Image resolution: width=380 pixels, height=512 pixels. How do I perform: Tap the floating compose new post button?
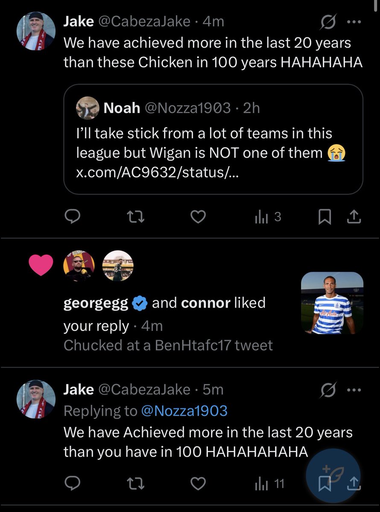click(333, 476)
